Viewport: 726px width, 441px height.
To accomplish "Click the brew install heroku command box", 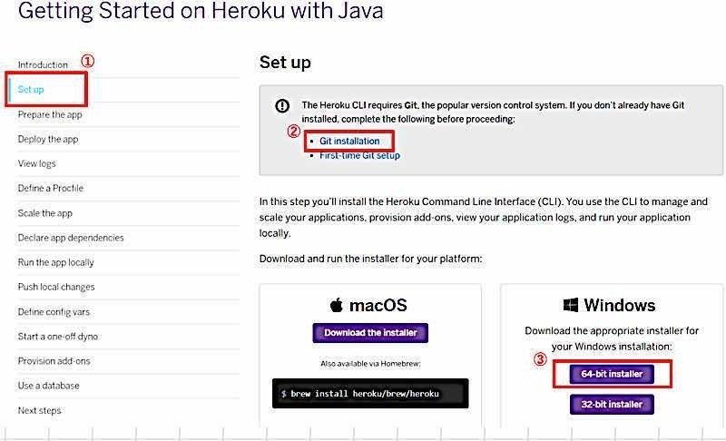I will (x=370, y=393).
